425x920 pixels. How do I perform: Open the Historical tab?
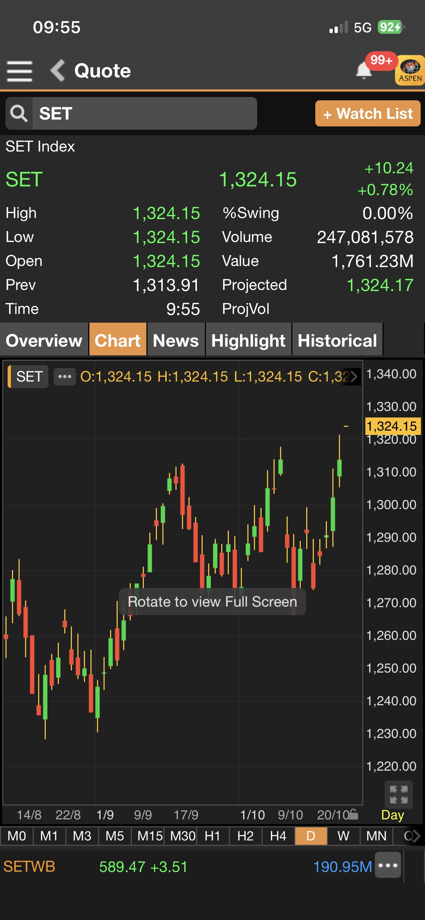coord(337,340)
